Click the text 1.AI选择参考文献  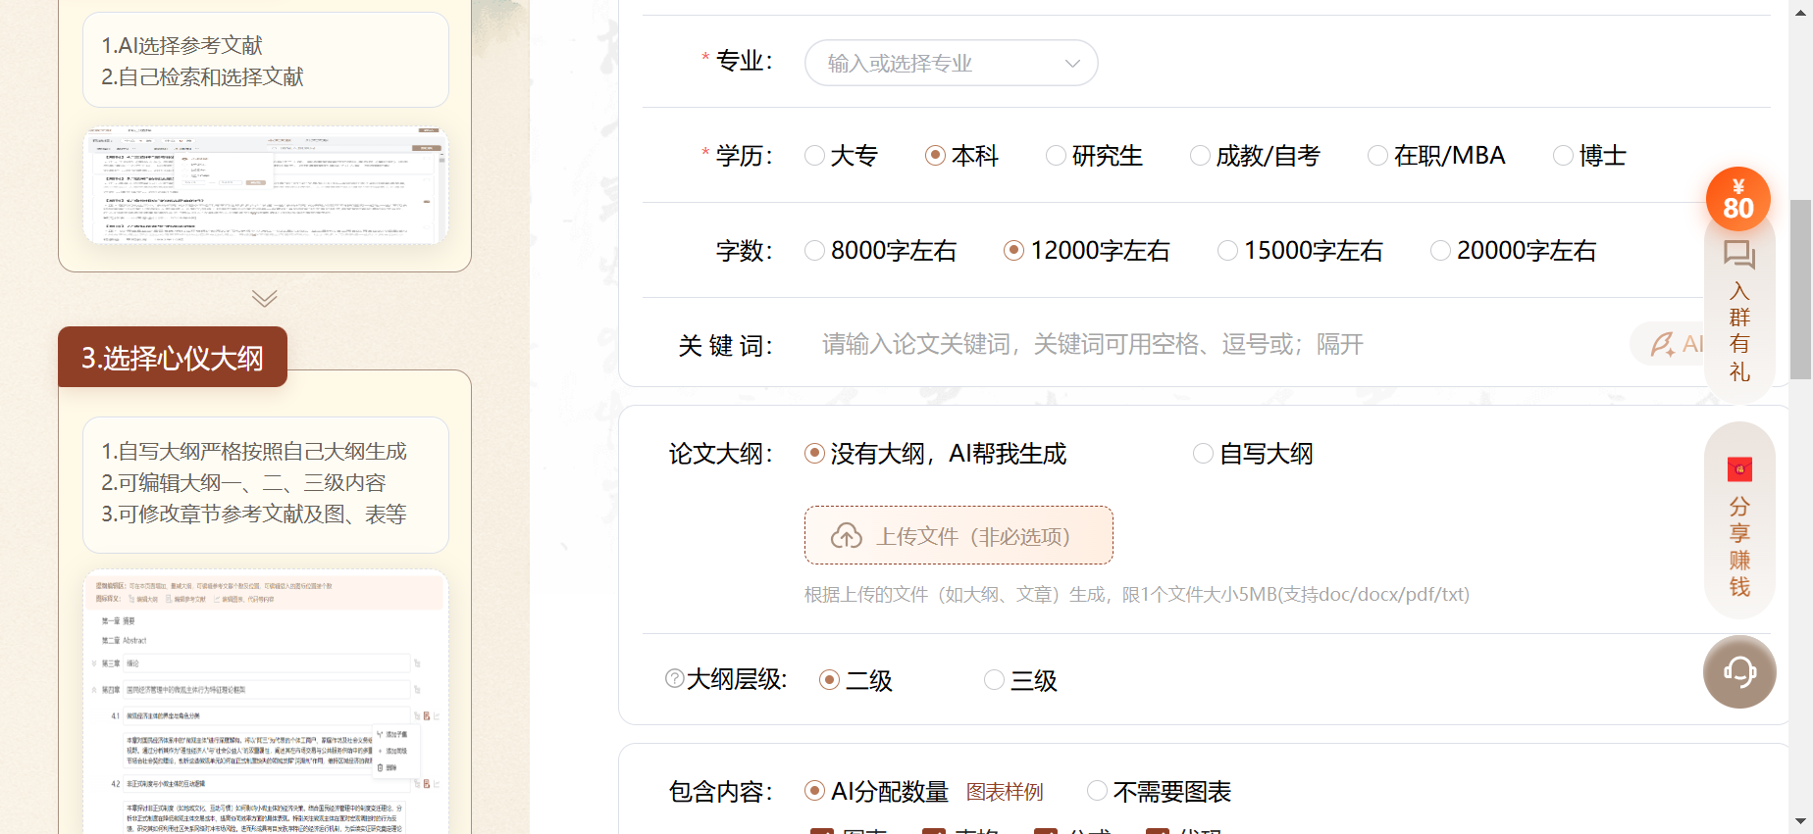182,45
